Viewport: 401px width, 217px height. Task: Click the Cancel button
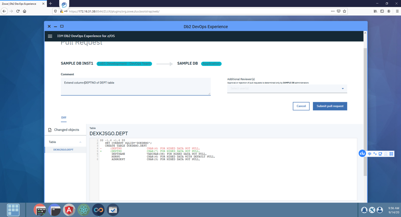pos(301,106)
